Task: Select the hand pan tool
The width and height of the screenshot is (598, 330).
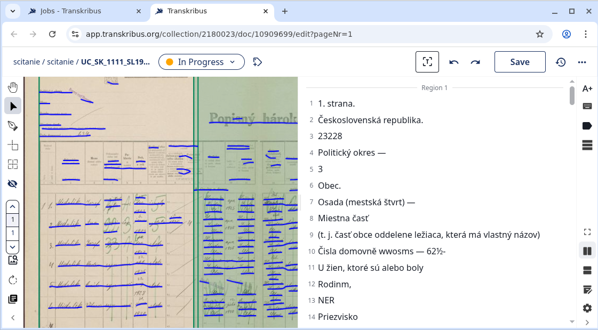Action: [x=13, y=87]
